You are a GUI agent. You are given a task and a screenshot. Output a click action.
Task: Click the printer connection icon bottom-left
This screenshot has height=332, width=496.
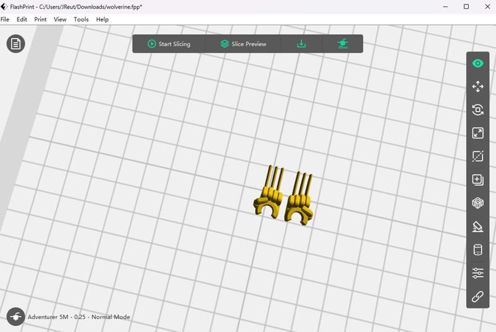click(x=15, y=316)
